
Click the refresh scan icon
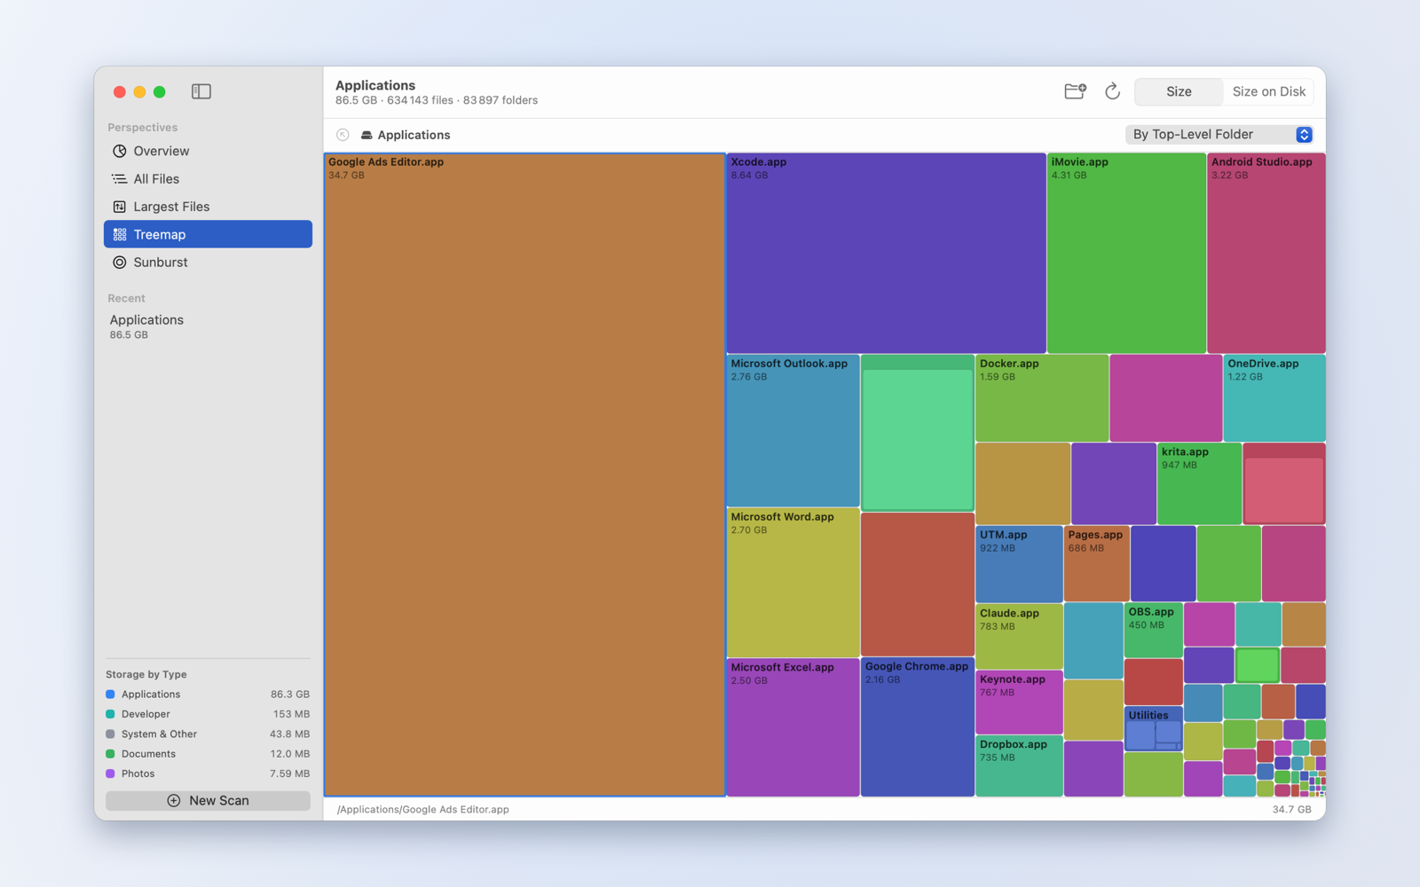tap(1112, 91)
